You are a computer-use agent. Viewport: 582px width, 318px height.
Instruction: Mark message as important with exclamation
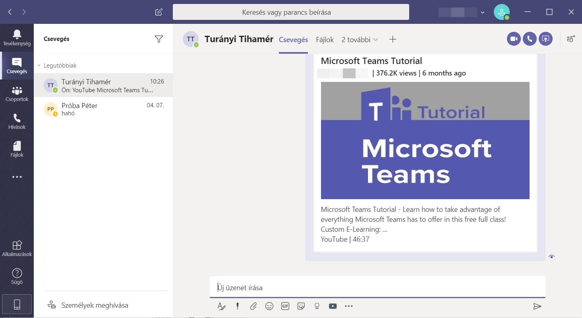coord(238,306)
